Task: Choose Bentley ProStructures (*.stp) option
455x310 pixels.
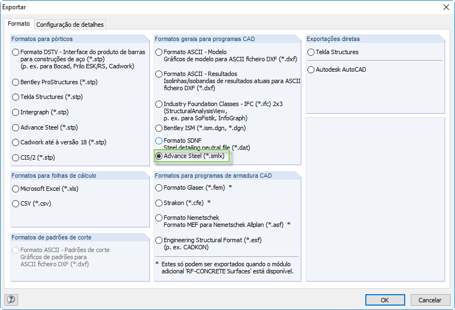Action: [x=16, y=83]
